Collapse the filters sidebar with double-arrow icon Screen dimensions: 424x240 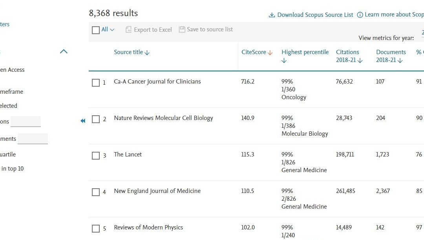tap(83, 121)
